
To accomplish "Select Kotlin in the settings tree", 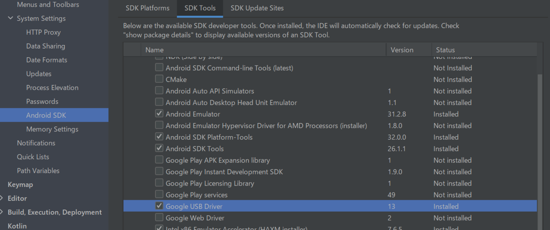I will click(x=17, y=226).
